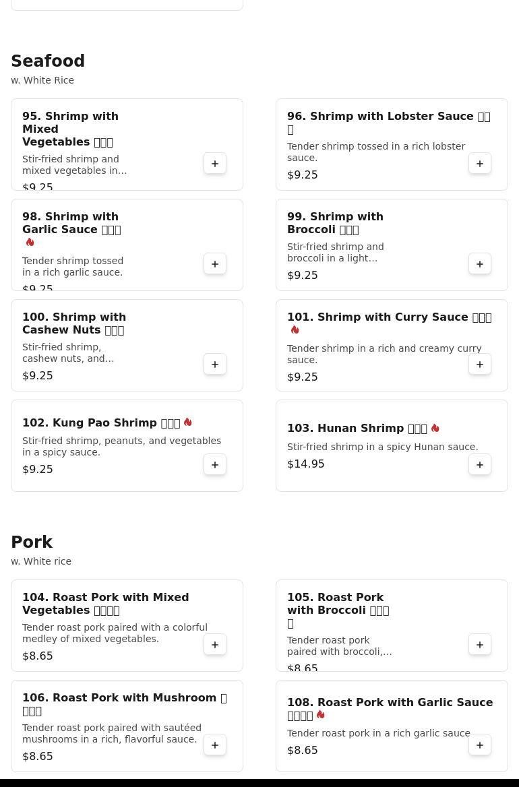
Task: Add Kung Pao Shrimp with plus icon
Action: point(215,465)
